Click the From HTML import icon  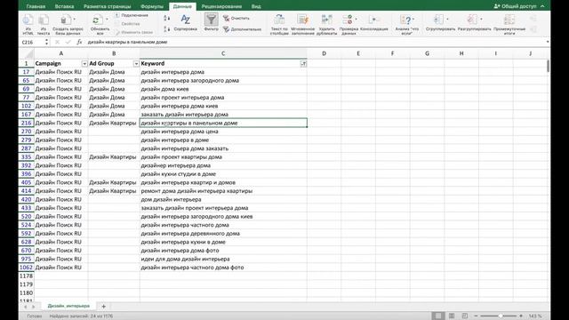28,20
